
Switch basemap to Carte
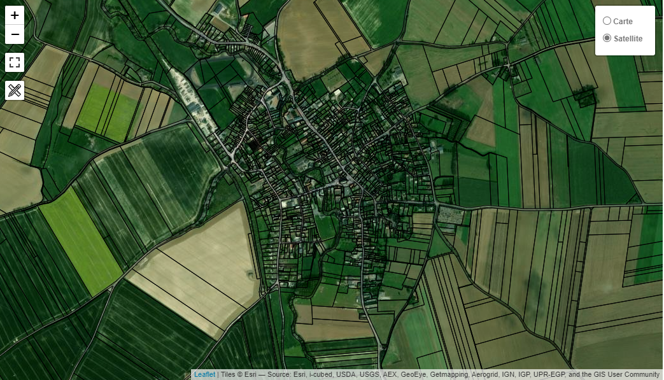607,20
